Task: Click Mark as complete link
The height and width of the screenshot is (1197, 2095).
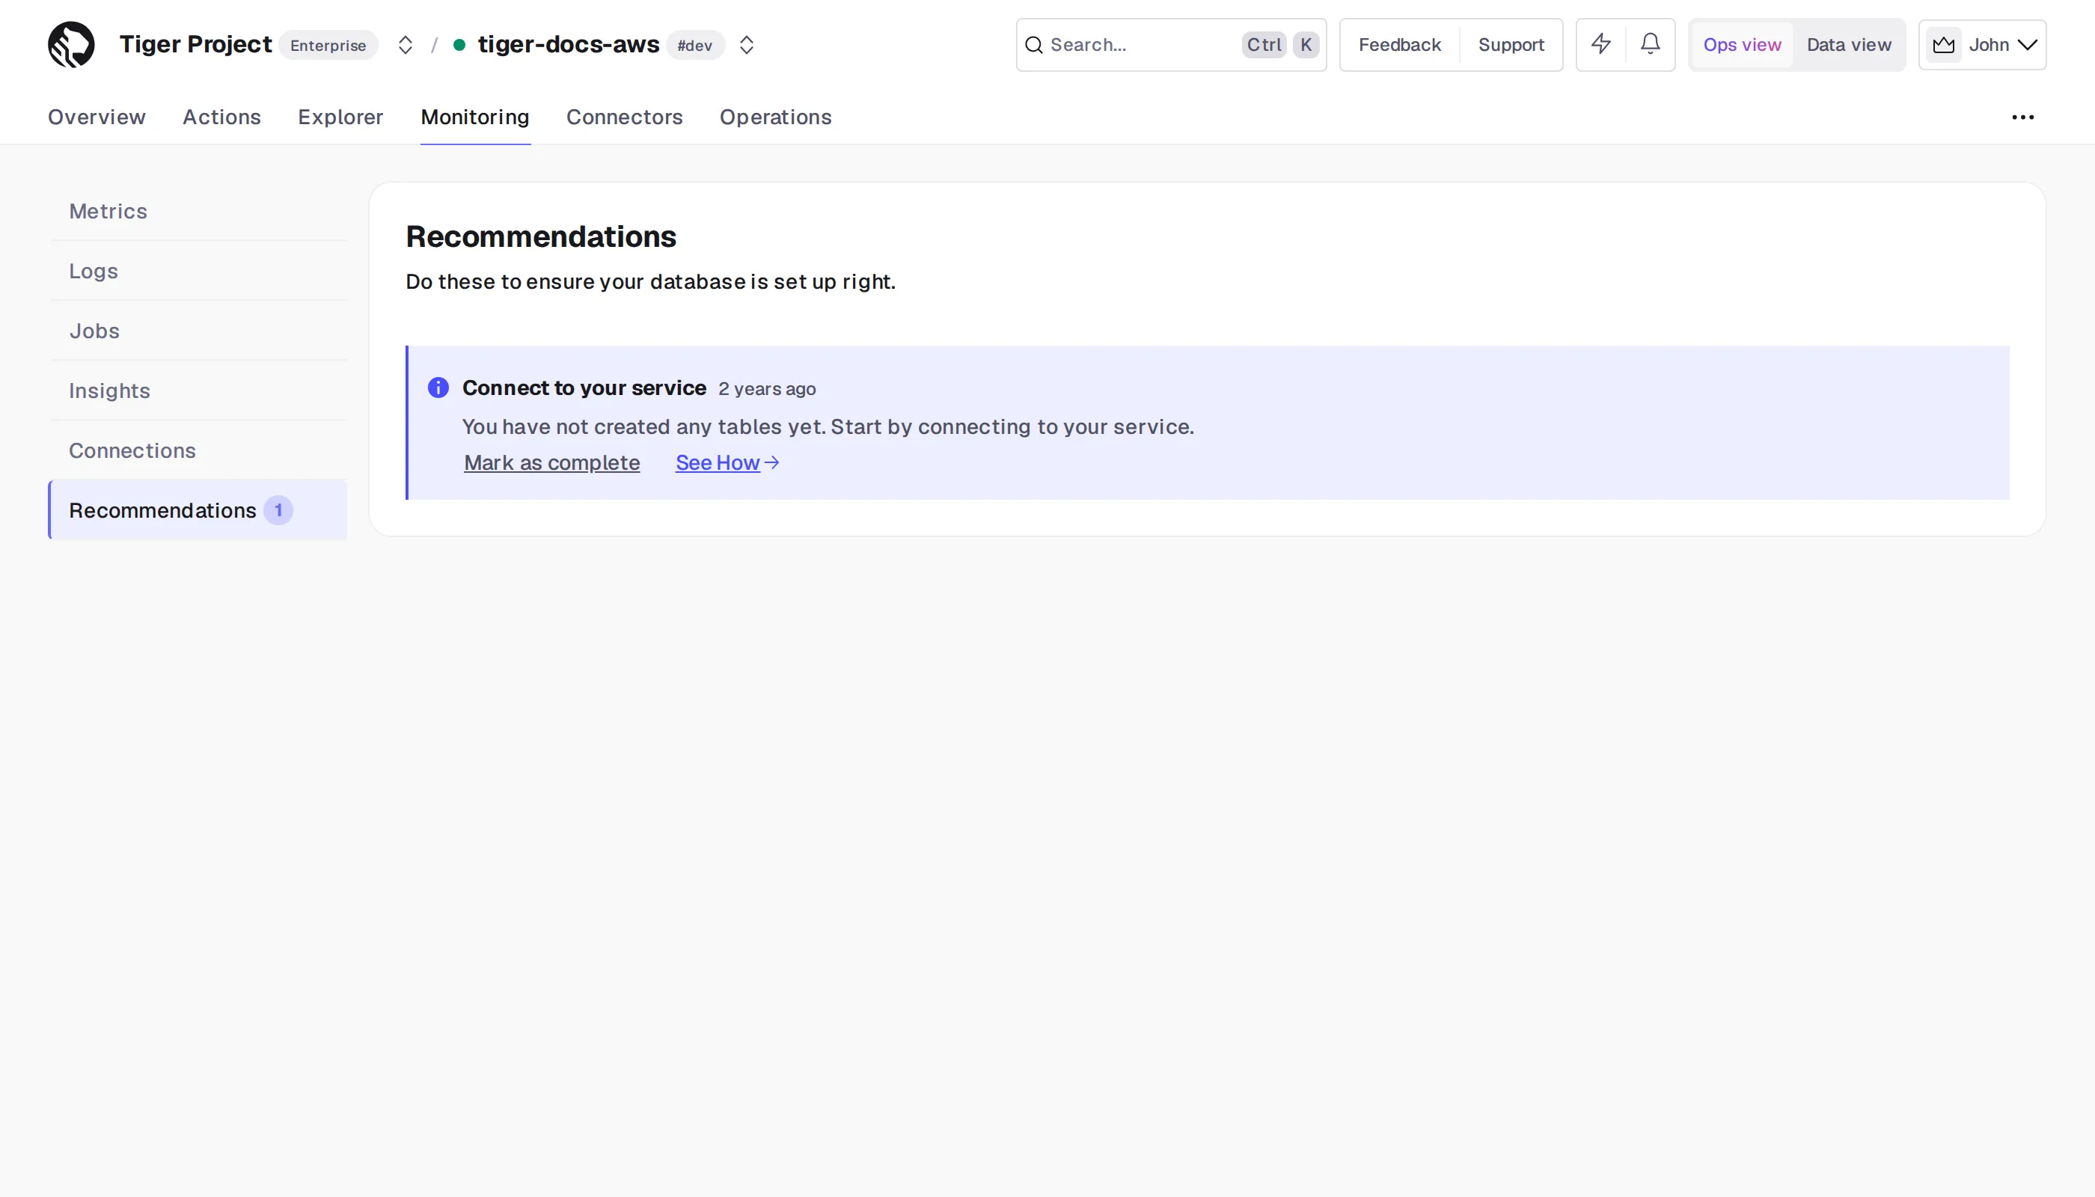Action: point(551,463)
